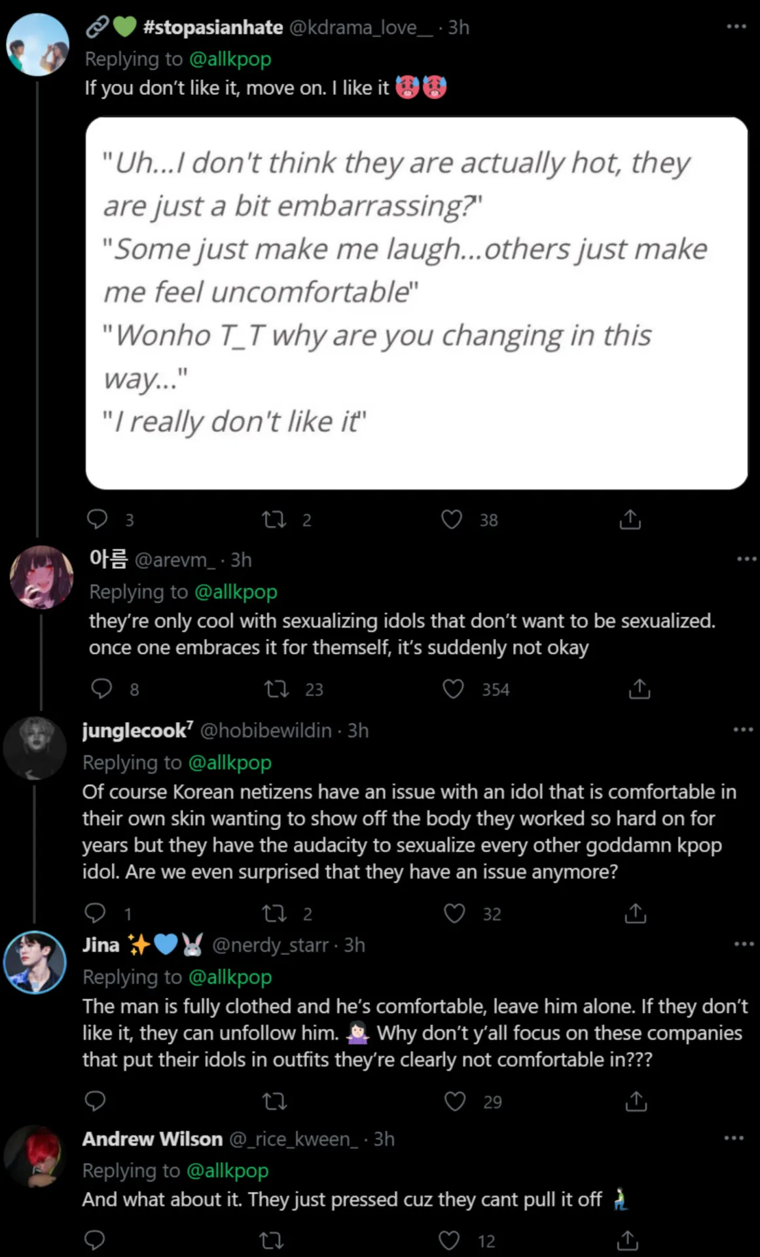
Task: Open more options on Andrew Wilson's tweet
Action: click(734, 1138)
